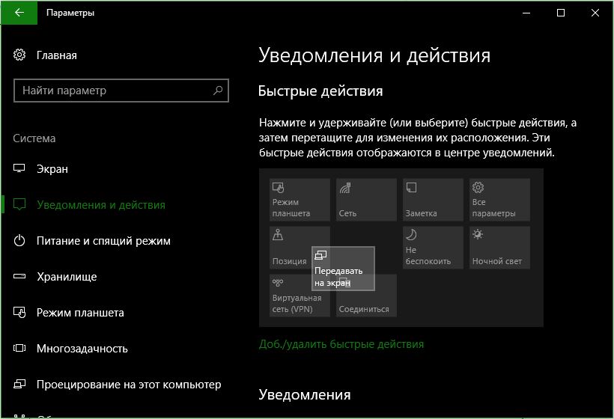The image size is (614, 419).
Task: Click the Параметры window title text
Action: (70, 13)
